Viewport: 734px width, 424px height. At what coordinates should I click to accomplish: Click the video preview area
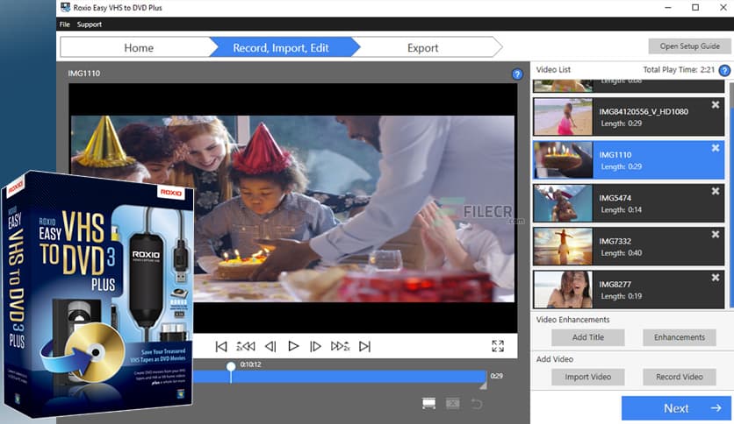(292, 208)
